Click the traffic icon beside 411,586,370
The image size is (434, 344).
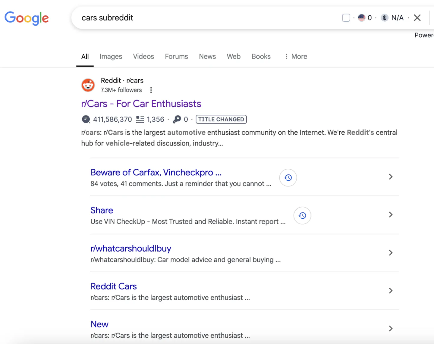coord(86,119)
